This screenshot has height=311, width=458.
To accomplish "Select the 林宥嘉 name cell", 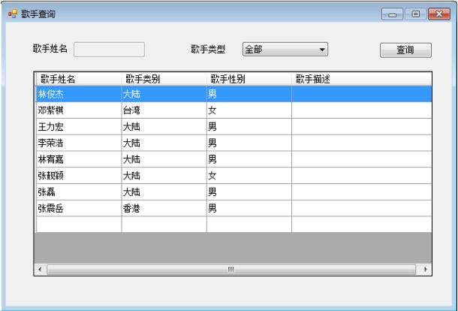I will click(79, 159).
